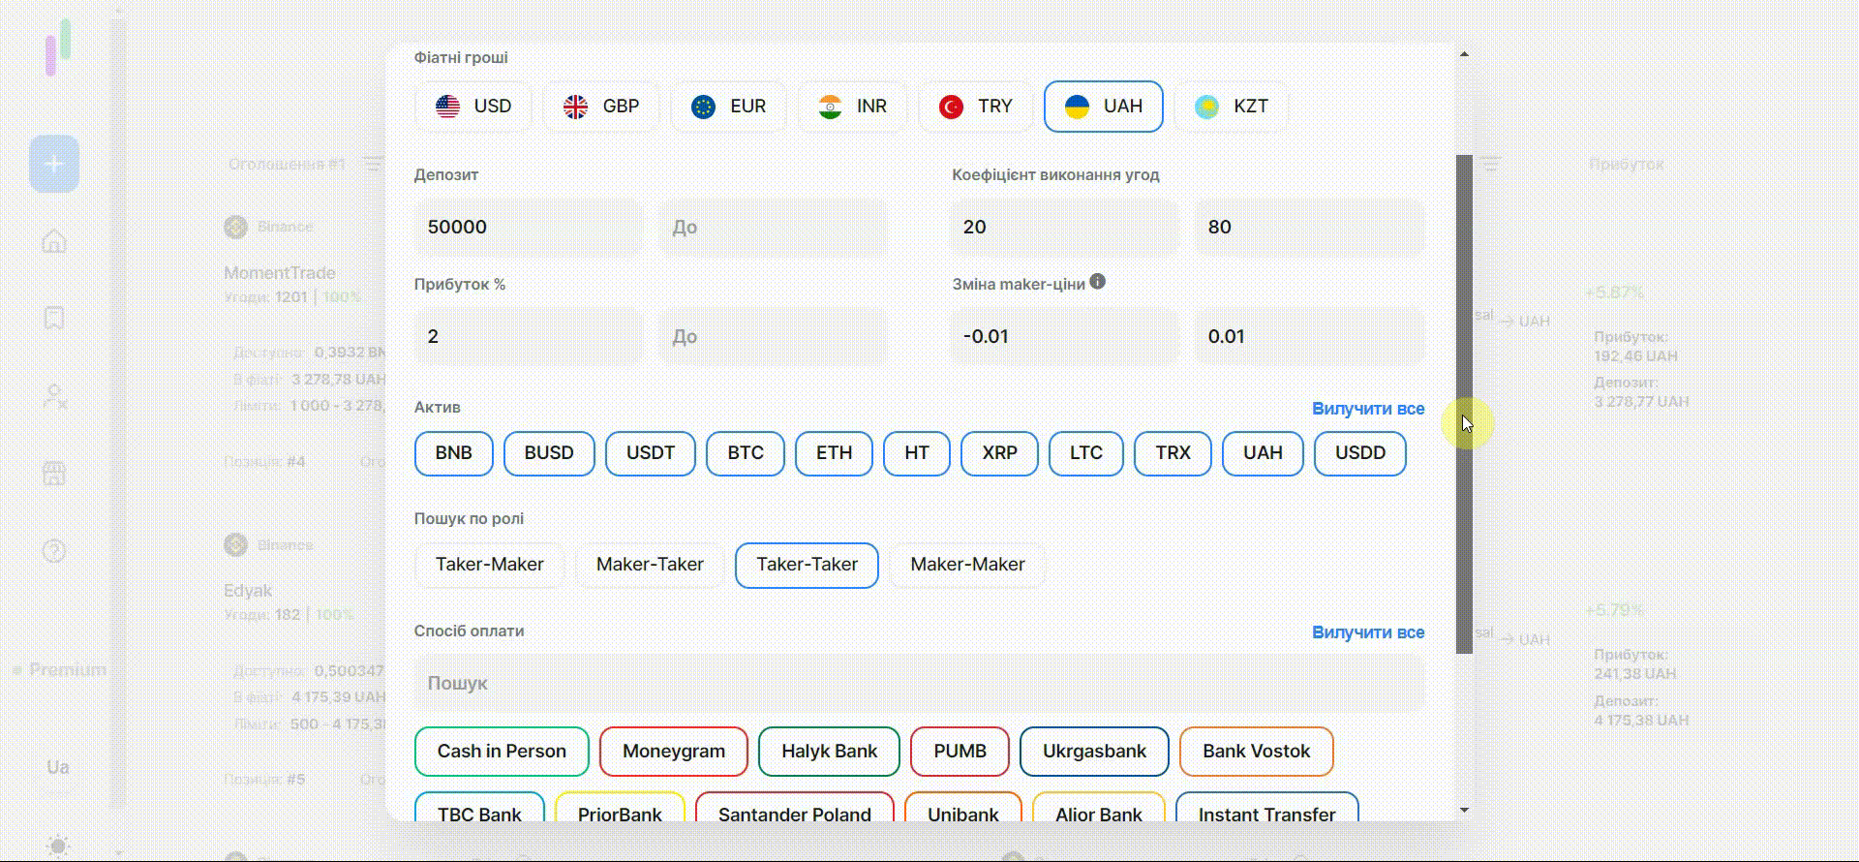Viewport: 1859px width, 862px height.
Task: Click the info icon beside Зміна maker-ціни
Action: [1097, 282]
